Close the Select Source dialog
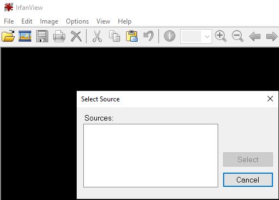Screen dimensions: 279x200 point(270,99)
